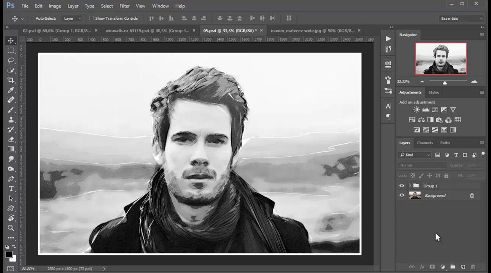The width and height of the screenshot is (491, 273).
Task: Hide the Background layer
Action: [402, 195]
